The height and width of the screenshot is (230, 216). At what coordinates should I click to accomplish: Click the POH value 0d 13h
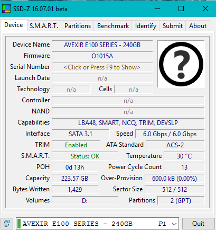click(x=74, y=167)
